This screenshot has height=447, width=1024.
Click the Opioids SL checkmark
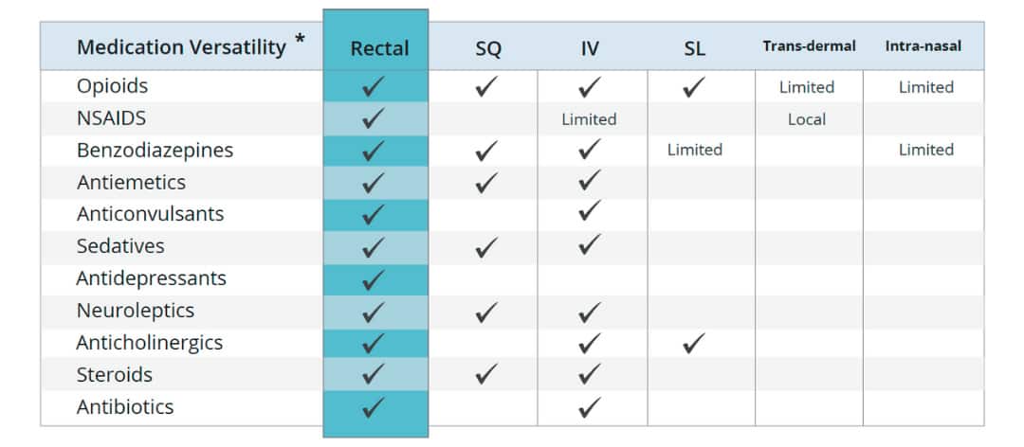(694, 87)
